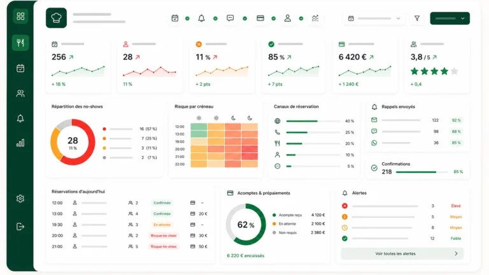The image size is (489, 275).
Task: Click the green Faible alert row icon
Action: coord(344,239)
